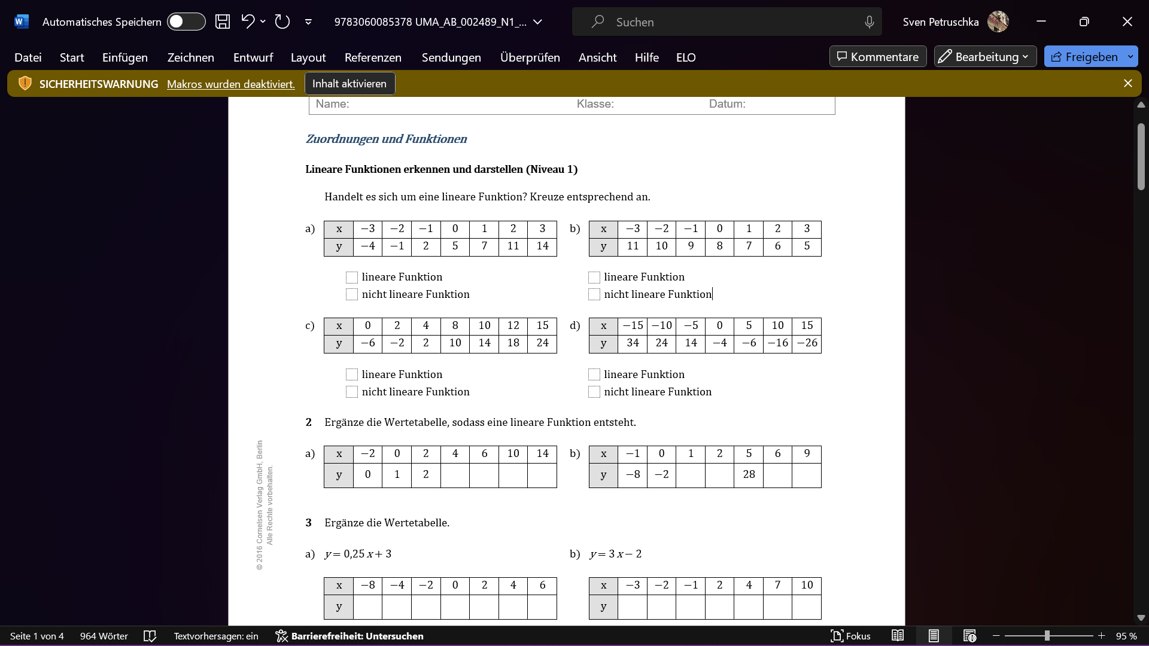
Task: Enable Fokus mode in status bar
Action: point(850,636)
